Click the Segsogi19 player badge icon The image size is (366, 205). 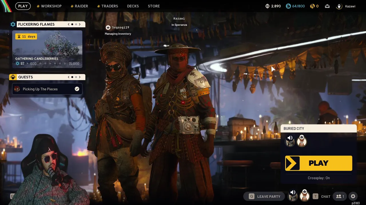pyautogui.click(x=108, y=28)
